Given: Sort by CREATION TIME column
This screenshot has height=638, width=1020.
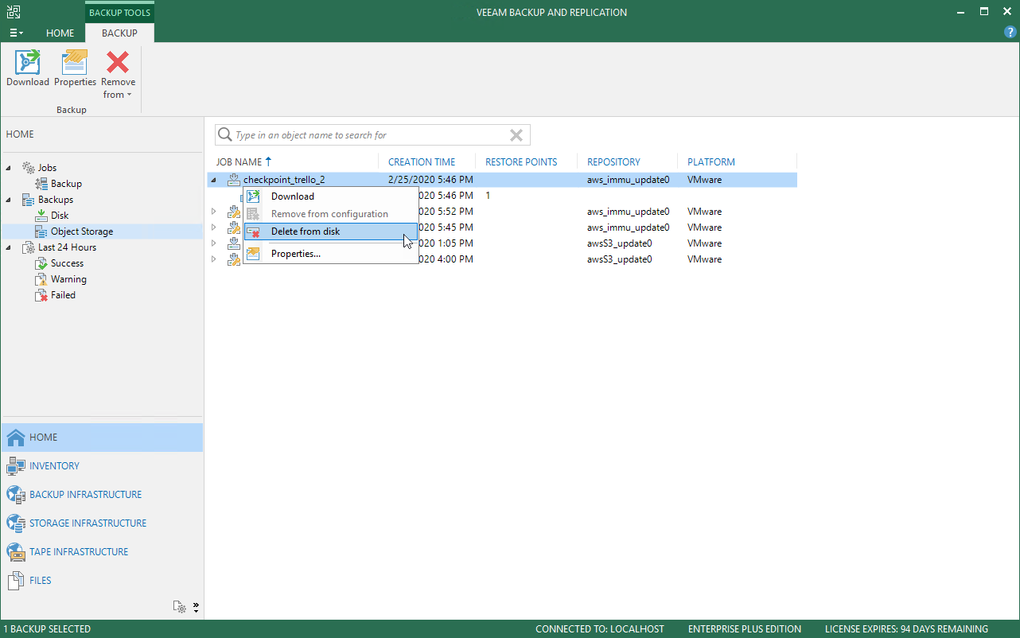Looking at the screenshot, I should (422, 162).
